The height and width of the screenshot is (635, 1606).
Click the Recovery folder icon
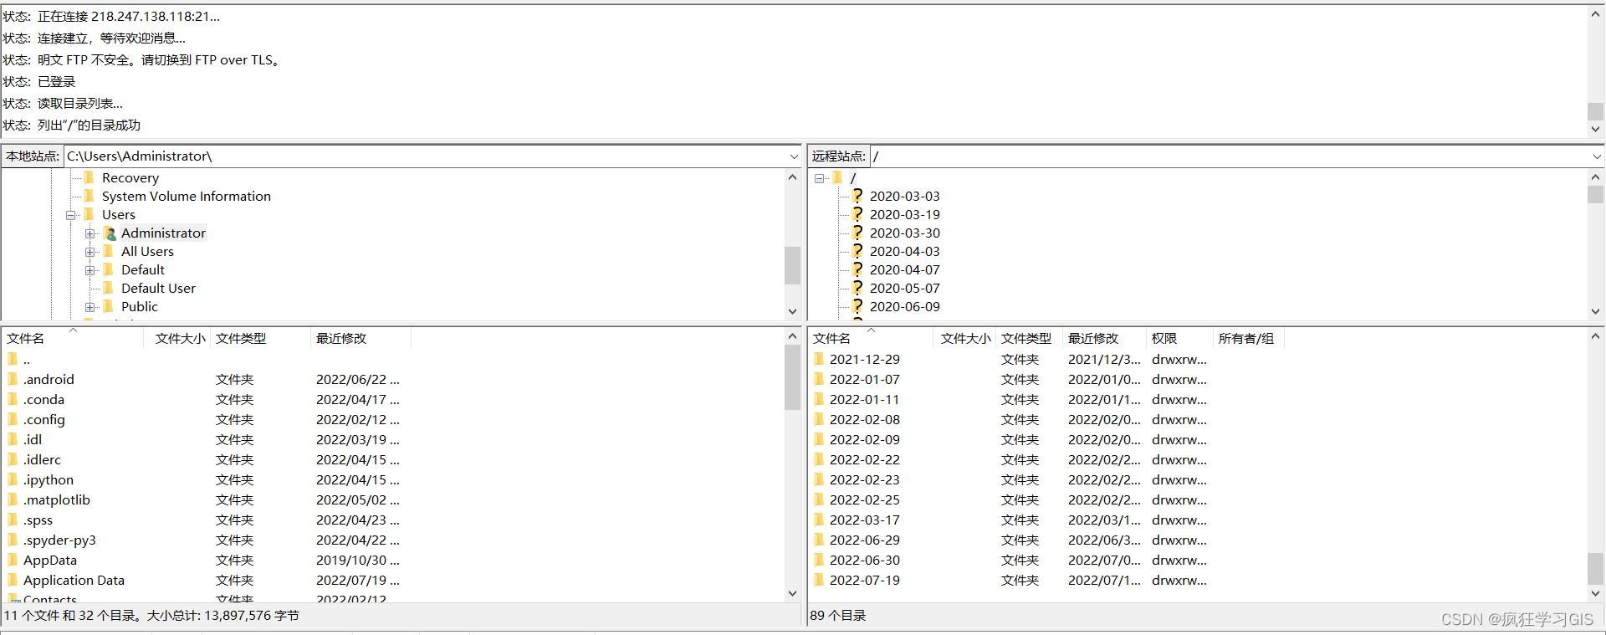click(x=90, y=177)
